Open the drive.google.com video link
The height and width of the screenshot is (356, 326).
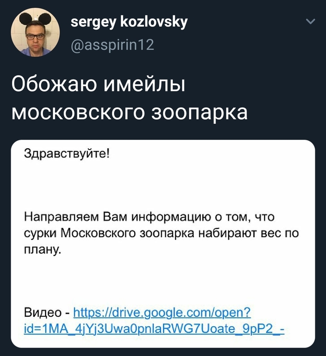[x=163, y=311]
